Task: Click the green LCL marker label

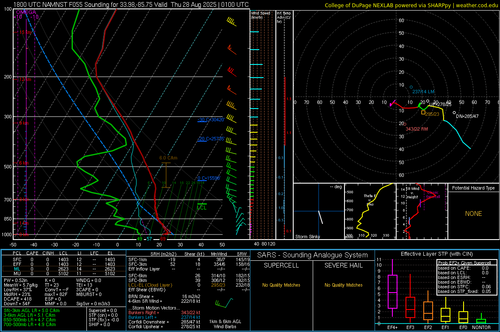Action: tap(202, 207)
